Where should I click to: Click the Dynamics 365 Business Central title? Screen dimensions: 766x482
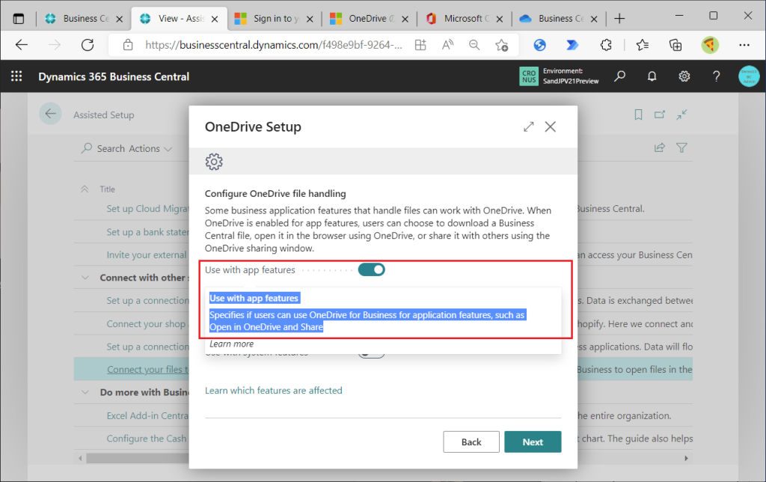[114, 76]
